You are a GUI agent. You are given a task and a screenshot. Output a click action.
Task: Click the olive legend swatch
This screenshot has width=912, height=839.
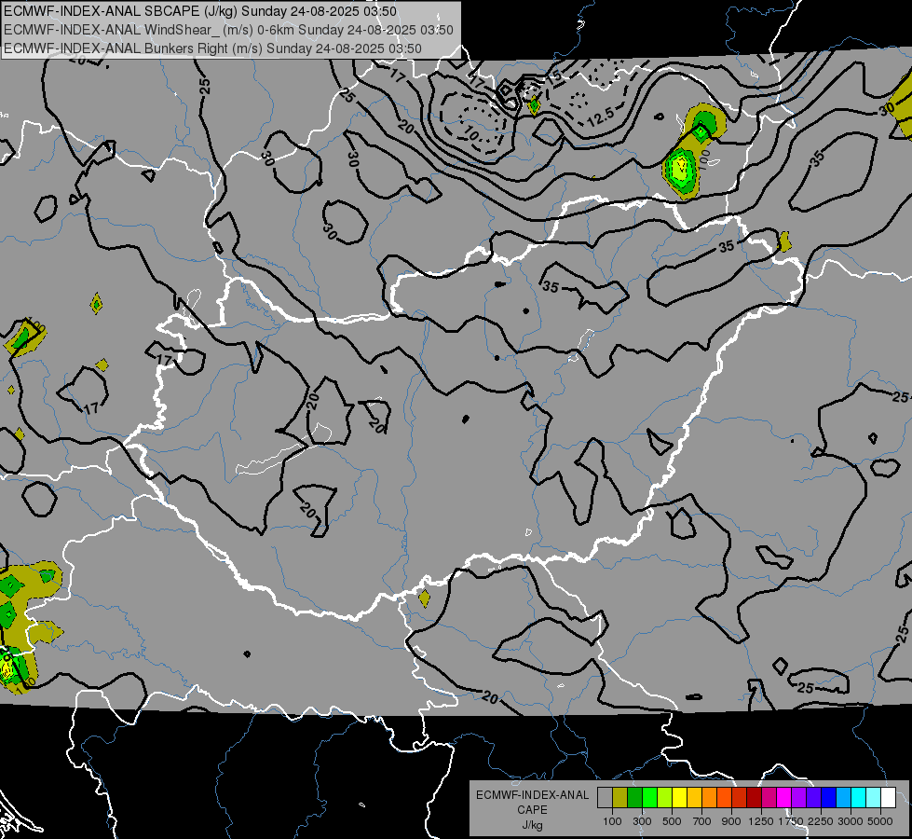coord(620,798)
